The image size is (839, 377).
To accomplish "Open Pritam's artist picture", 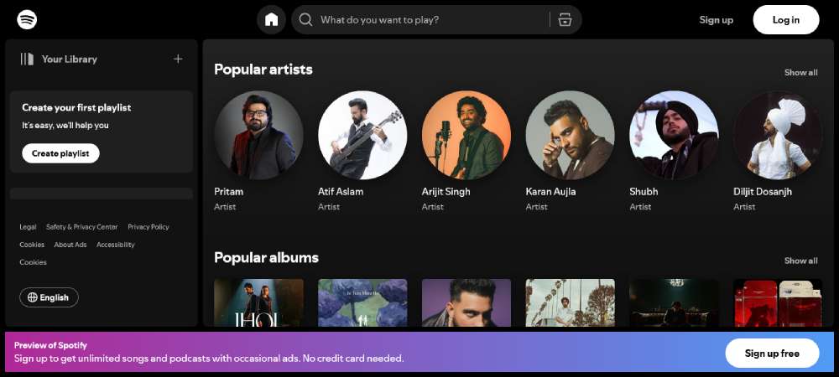I will pos(258,135).
